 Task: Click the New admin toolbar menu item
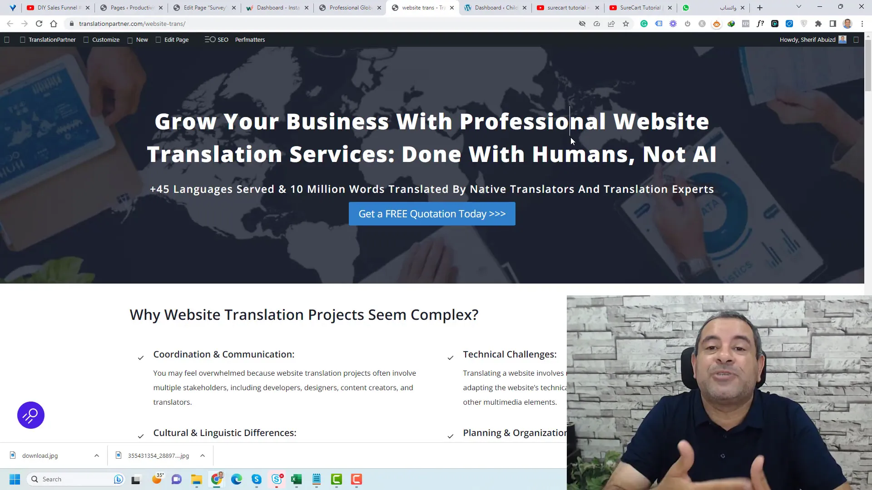142,39
